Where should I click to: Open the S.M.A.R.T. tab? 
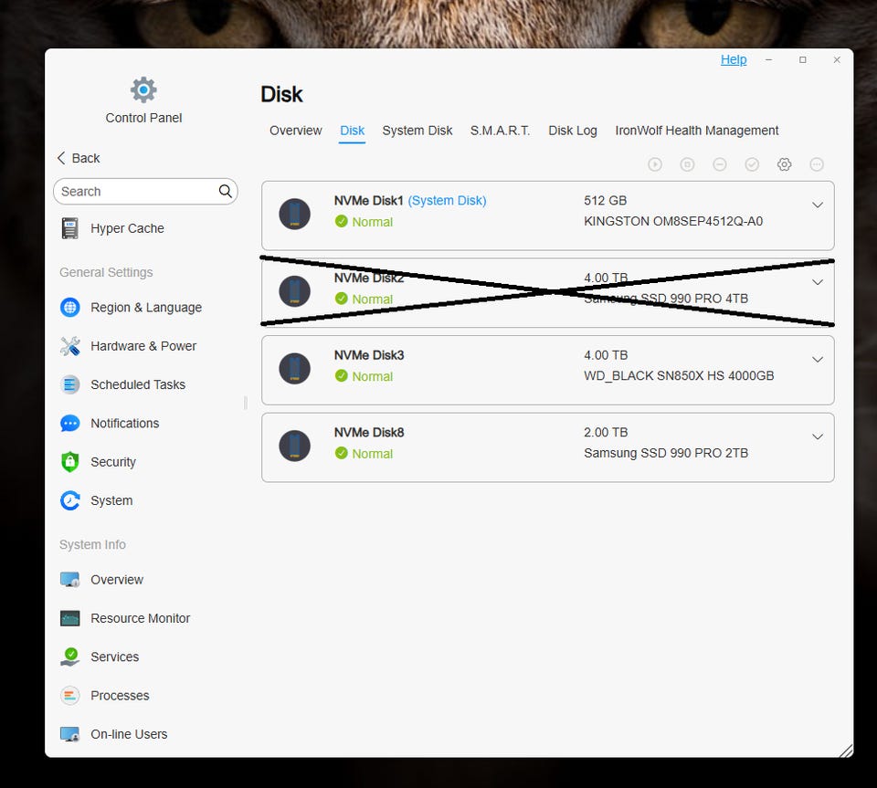click(x=500, y=131)
